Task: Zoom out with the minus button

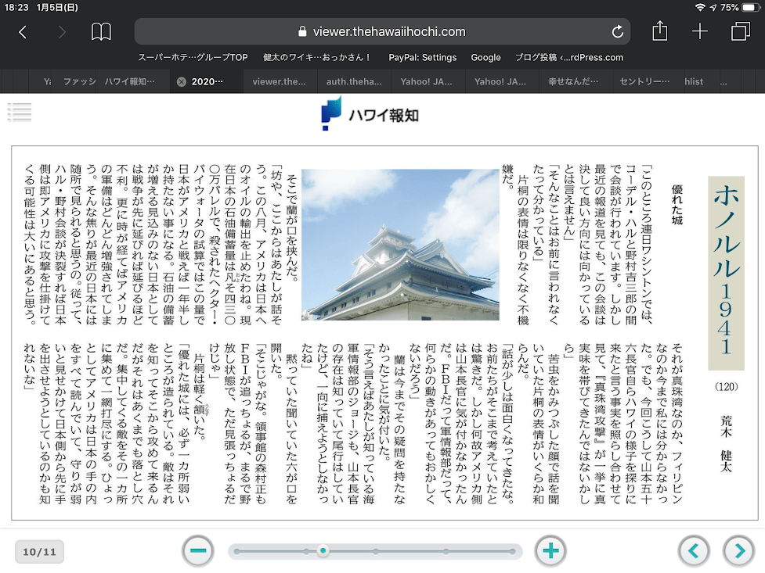Action: [198, 551]
